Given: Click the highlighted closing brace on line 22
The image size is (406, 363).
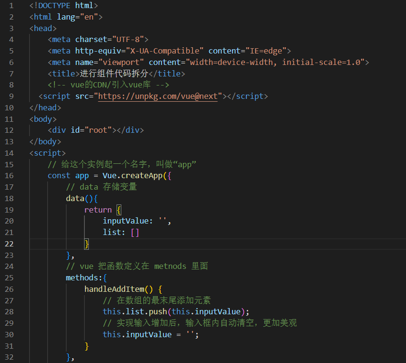Looking at the screenshot, I should click(86, 244).
